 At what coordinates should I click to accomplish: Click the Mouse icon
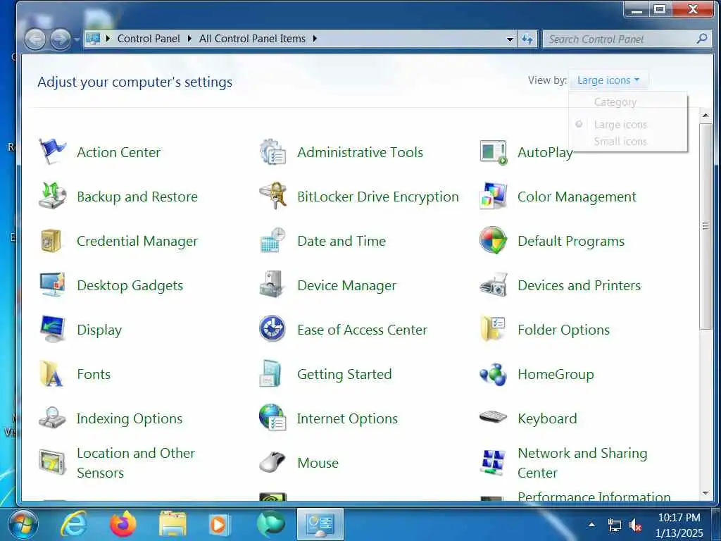point(272,462)
